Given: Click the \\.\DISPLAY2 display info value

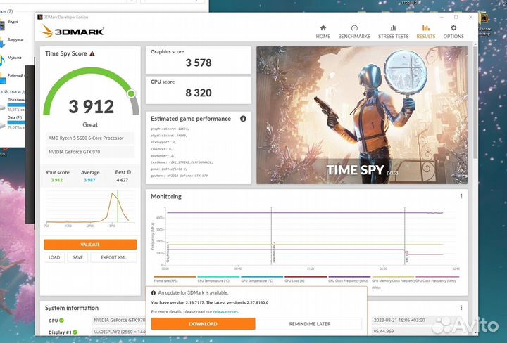Looking at the screenshot, I should coord(120,332).
